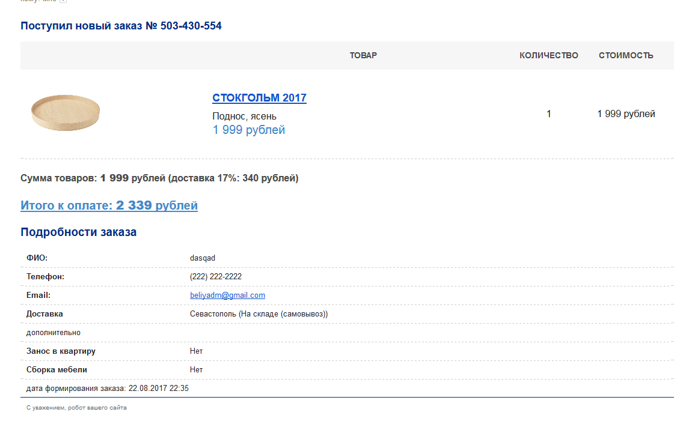Click the phone number (222) 222-2222
This screenshot has height=427, width=692.
click(x=216, y=277)
